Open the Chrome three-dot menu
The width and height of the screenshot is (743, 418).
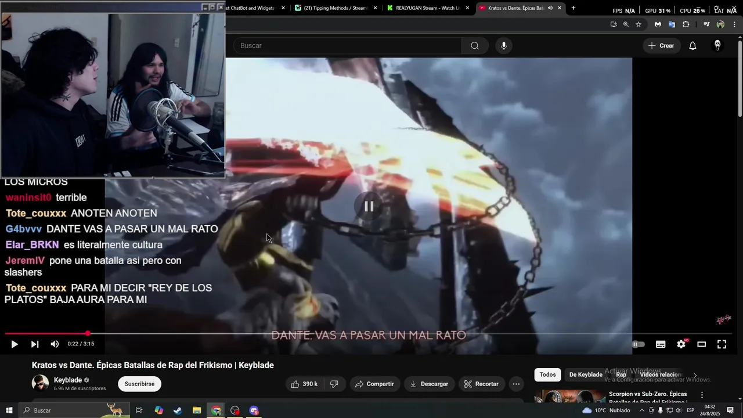point(735,24)
